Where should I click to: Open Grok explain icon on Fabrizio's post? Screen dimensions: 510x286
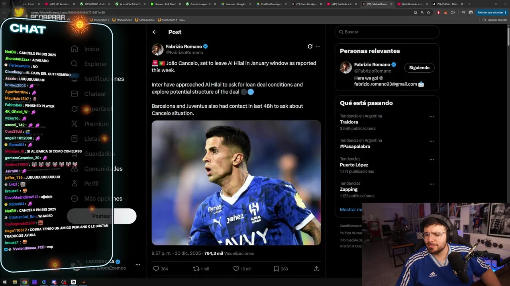pos(310,46)
